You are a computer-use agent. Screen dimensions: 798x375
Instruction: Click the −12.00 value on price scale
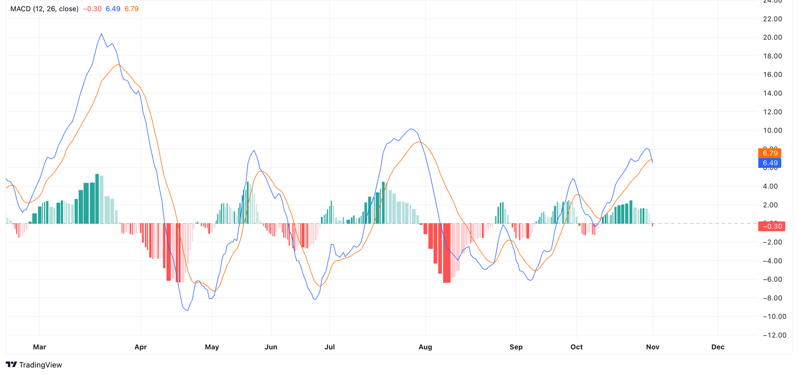[x=774, y=335]
